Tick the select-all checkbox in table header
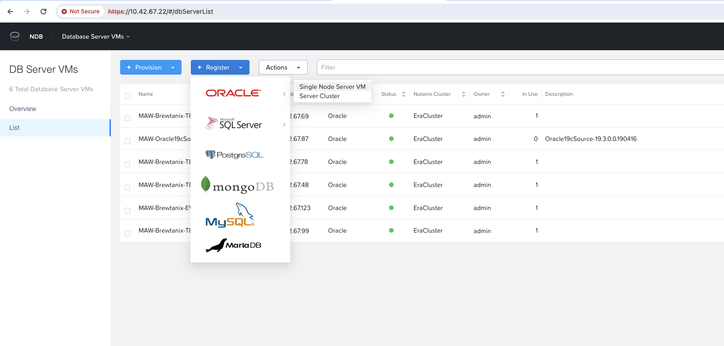 [x=128, y=96]
